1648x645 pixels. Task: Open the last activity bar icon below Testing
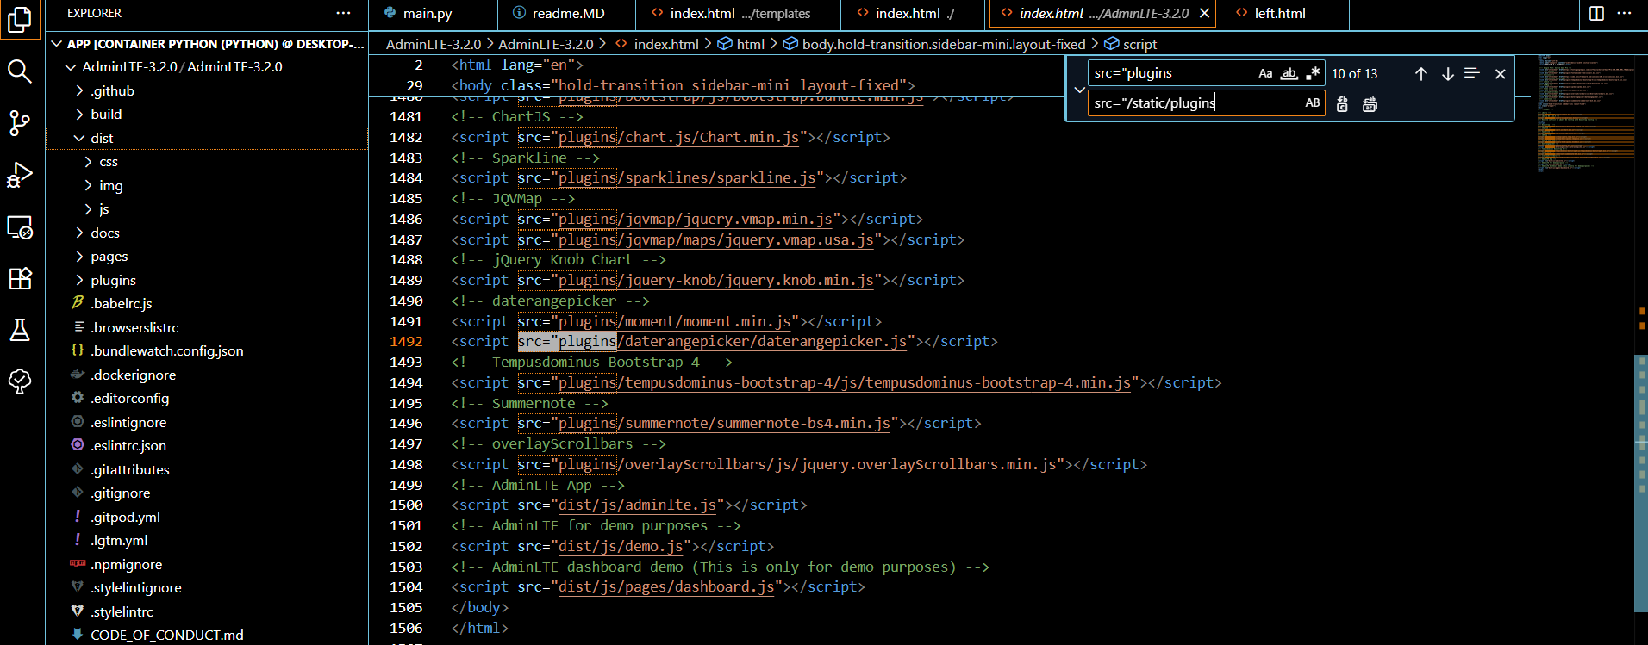point(20,381)
